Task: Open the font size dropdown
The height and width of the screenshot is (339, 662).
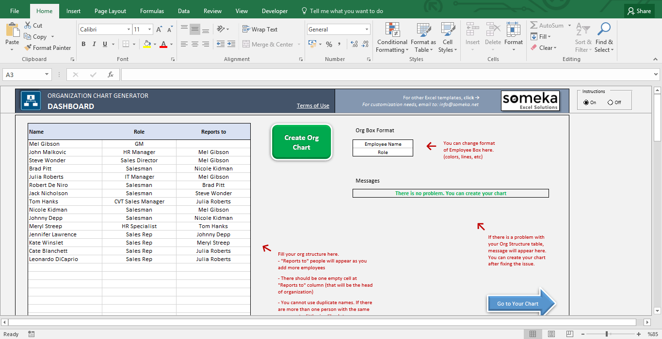Action: [149, 29]
